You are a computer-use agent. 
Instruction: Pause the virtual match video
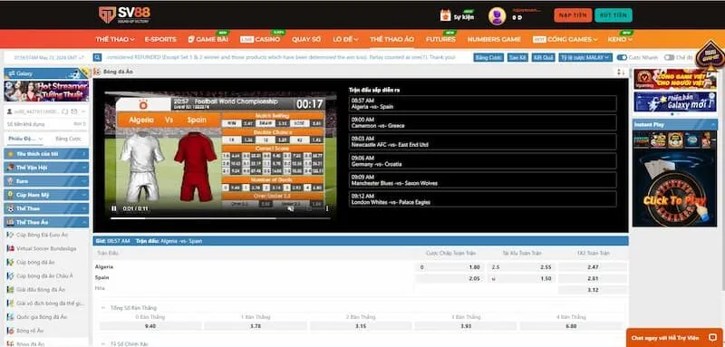[114, 208]
